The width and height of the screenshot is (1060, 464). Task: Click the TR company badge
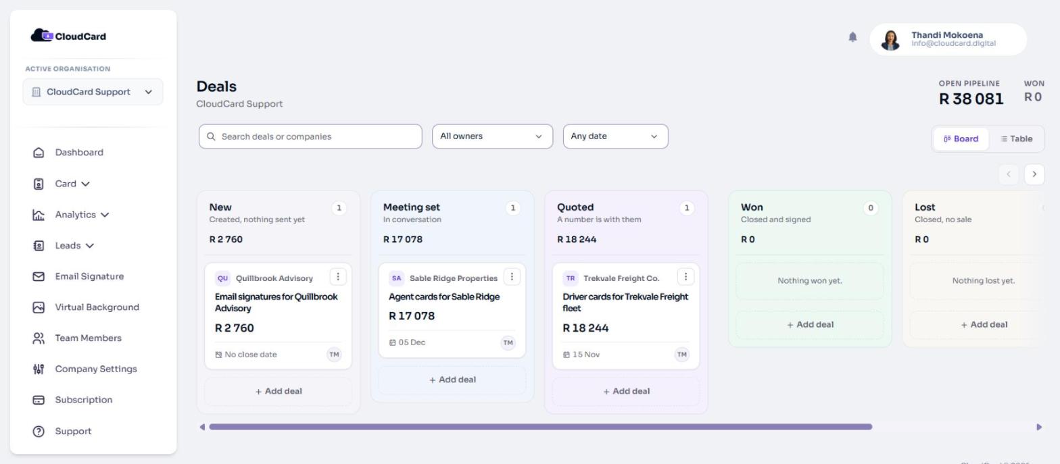571,278
